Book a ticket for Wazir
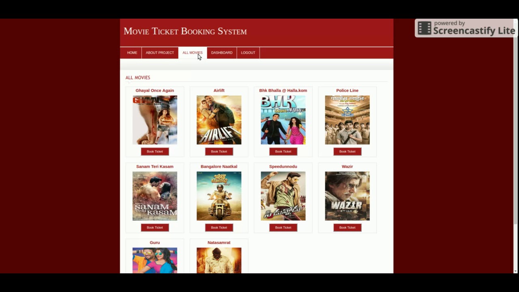The width and height of the screenshot is (519, 292). coord(347,228)
